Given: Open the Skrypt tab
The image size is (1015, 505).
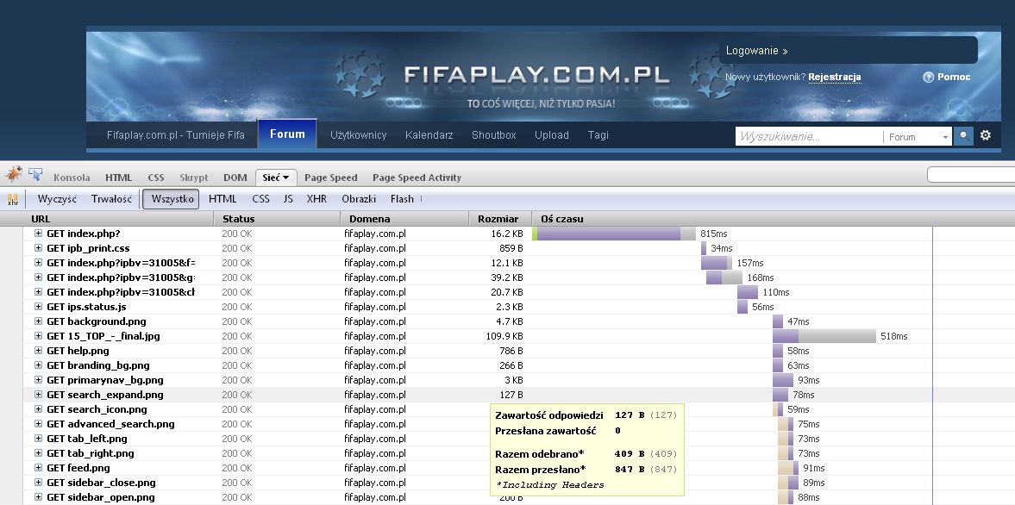Looking at the screenshot, I should tap(194, 178).
